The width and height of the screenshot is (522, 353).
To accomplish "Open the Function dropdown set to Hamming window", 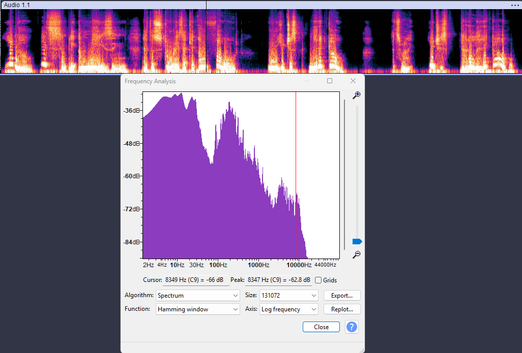I will (x=198, y=309).
